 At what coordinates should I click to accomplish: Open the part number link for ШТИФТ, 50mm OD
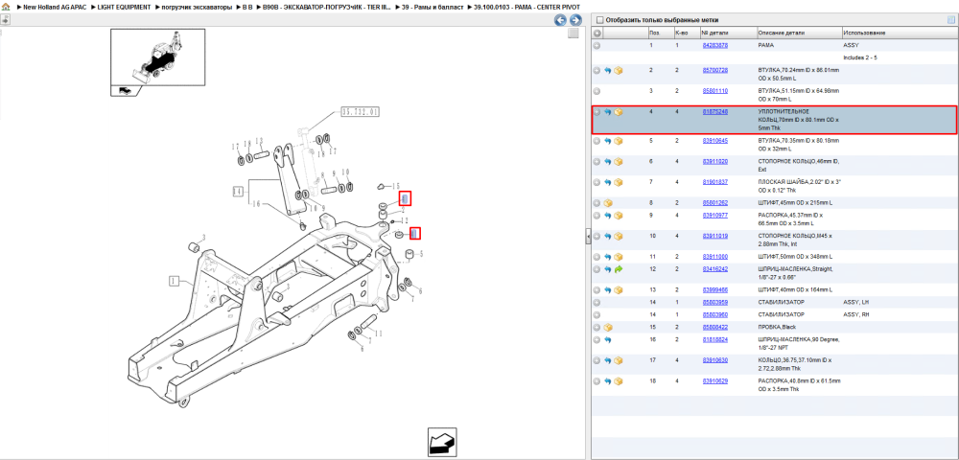tap(714, 257)
